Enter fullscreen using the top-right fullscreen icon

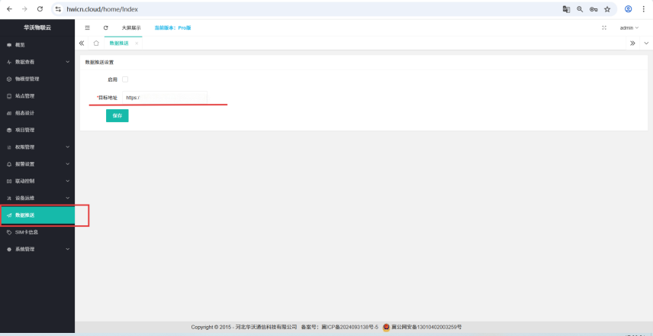point(604,27)
